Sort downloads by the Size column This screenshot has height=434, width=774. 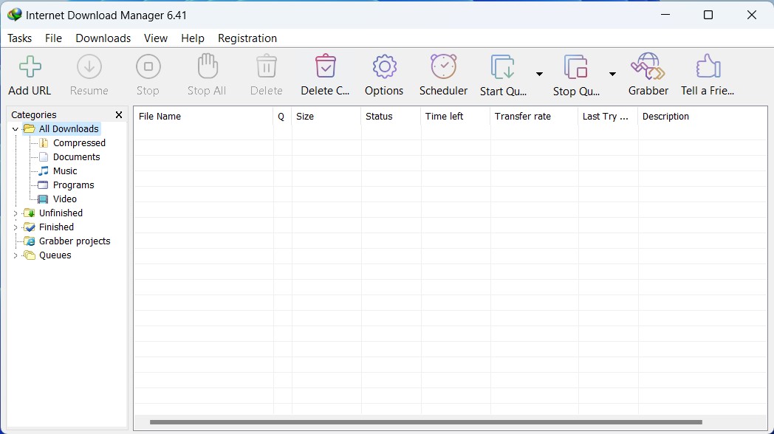click(x=304, y=116)
